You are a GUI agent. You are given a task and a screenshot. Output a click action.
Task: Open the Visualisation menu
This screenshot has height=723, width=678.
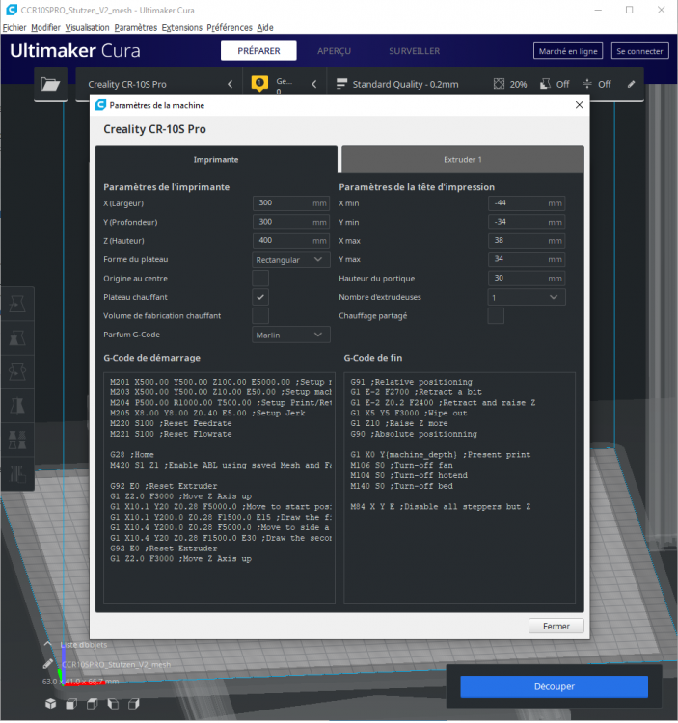pyautogui.click(x=87, y=27)
